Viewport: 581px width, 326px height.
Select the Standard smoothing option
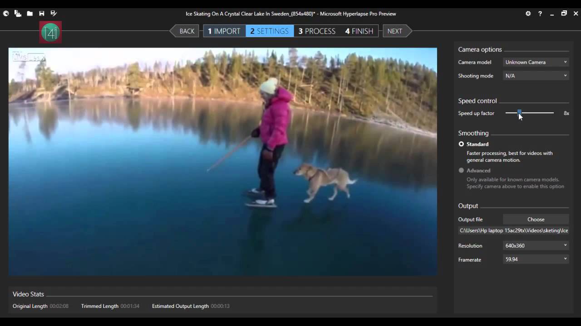(x=461, y=144)
